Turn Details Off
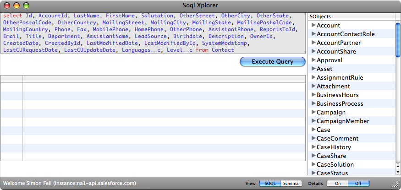The width and height of the screenshot is (401, 190). coord(358,183)
